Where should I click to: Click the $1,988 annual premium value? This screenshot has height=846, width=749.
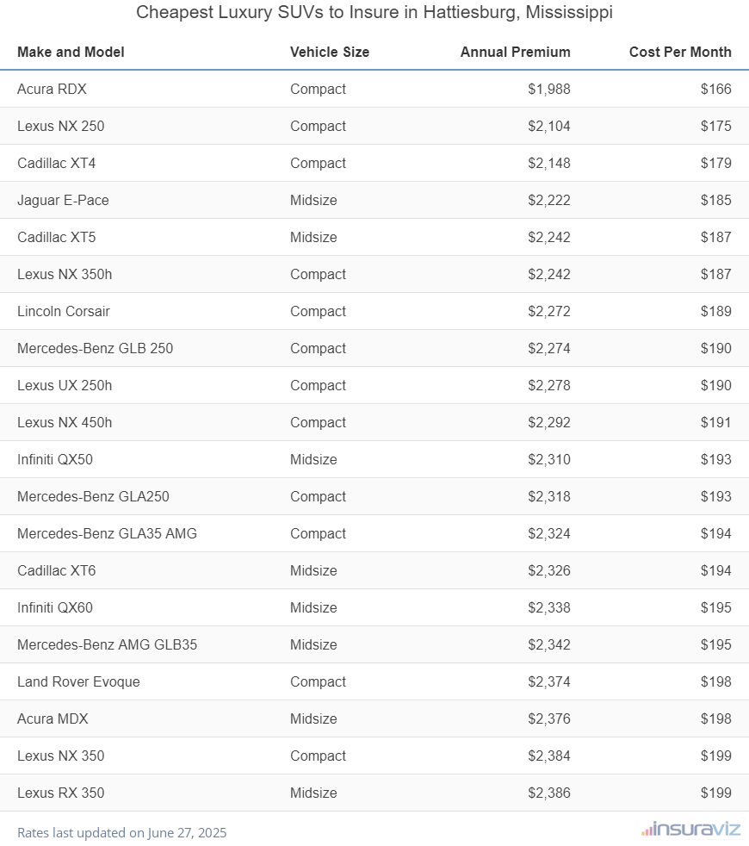click(549, 89)
